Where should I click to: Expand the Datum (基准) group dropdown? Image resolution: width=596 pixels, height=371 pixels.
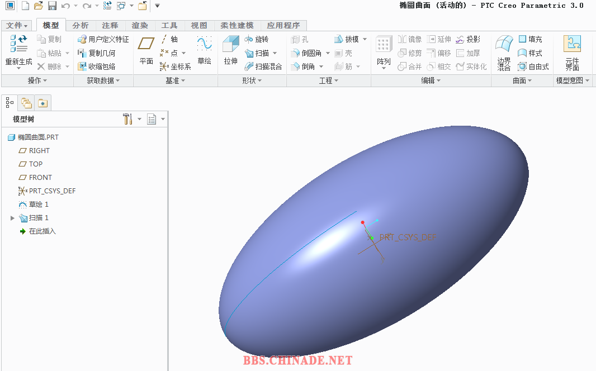point(175,80)
